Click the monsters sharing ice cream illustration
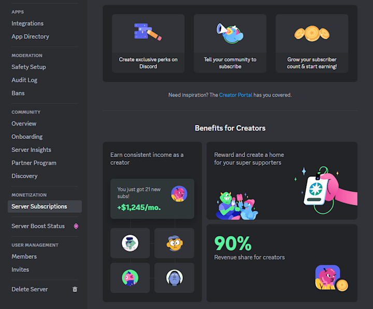The height and width of the screenshot is (309, 373). pos(237,206)
